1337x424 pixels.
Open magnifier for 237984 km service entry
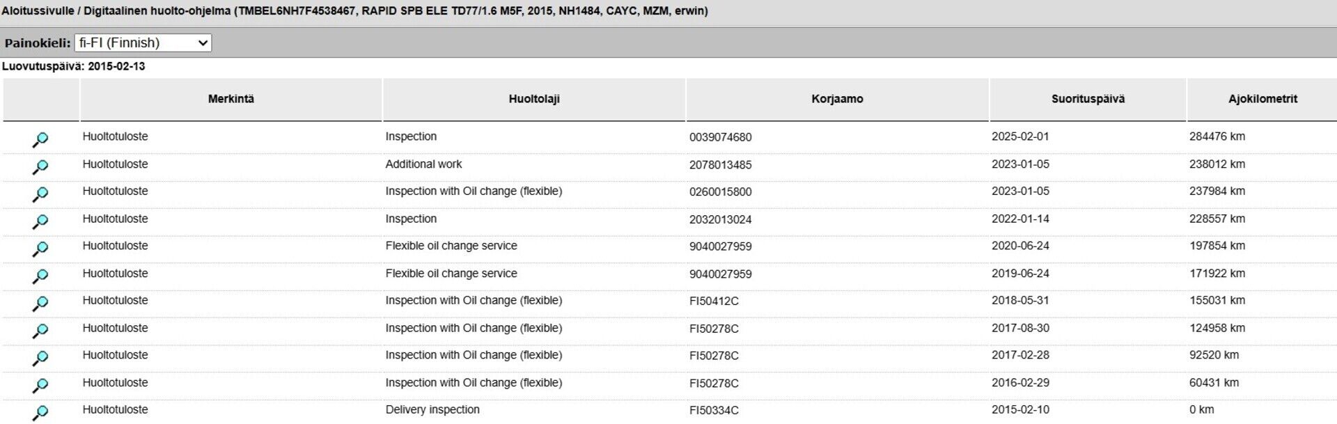(40, 194)
